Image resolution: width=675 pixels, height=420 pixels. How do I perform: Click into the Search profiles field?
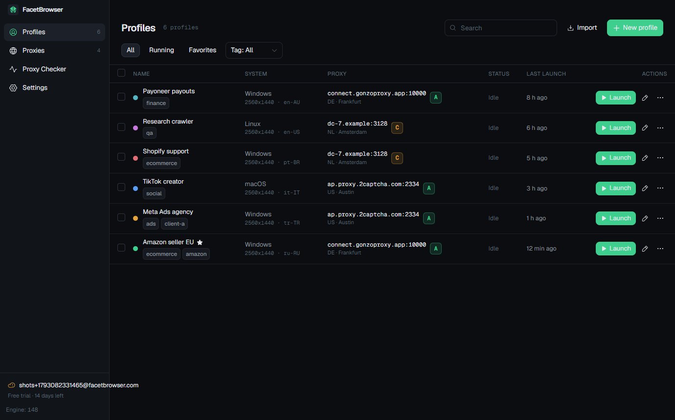point(501,28)
